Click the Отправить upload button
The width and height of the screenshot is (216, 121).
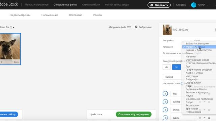coord(159,5)
